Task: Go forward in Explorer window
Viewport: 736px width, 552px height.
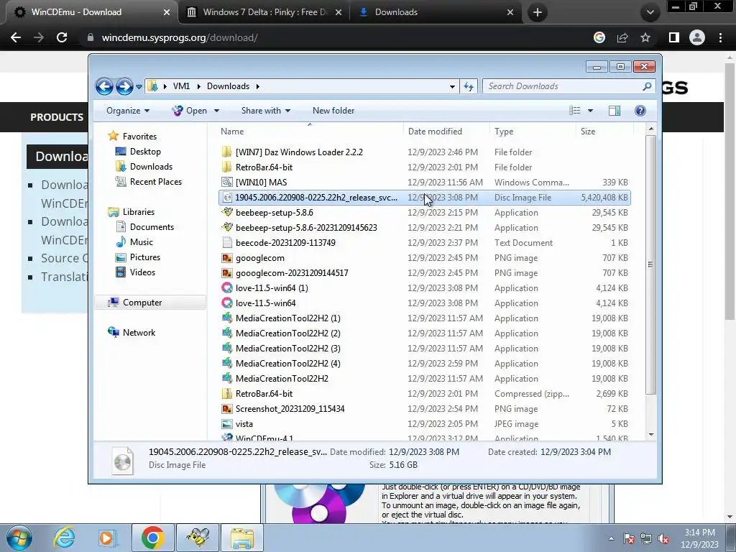Action: coord(124,86)
